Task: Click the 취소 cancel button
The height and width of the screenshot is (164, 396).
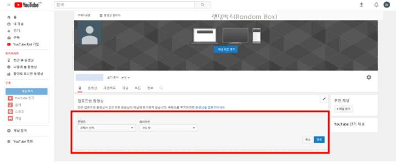Action: [308, 139]
